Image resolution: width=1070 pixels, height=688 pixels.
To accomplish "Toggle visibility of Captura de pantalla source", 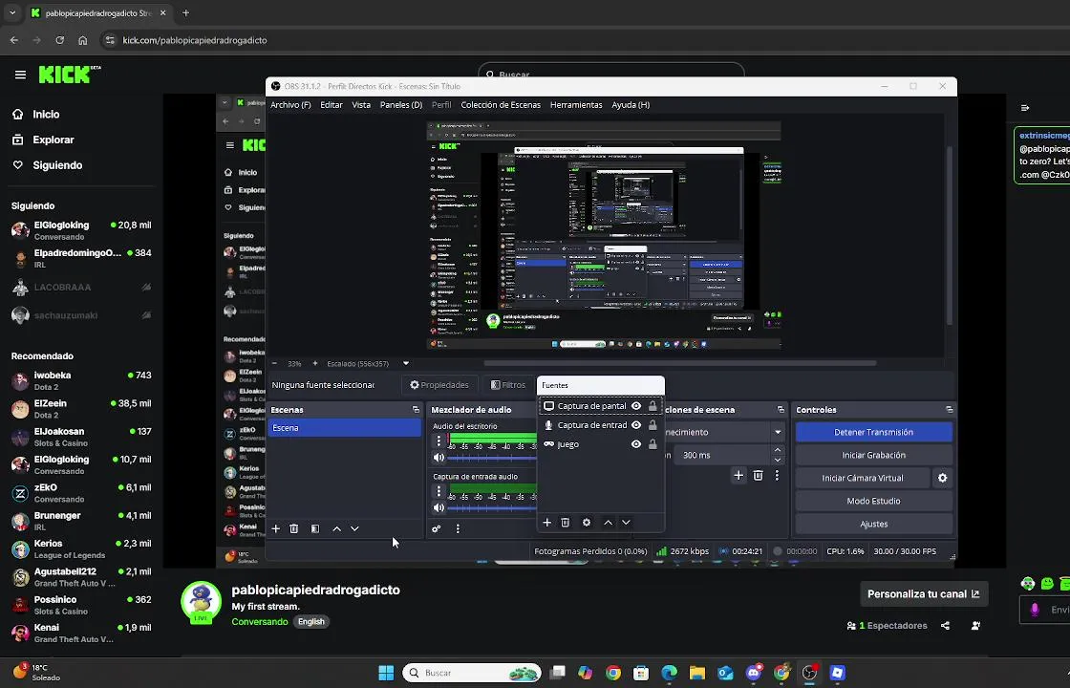I will tap(636, 406).
